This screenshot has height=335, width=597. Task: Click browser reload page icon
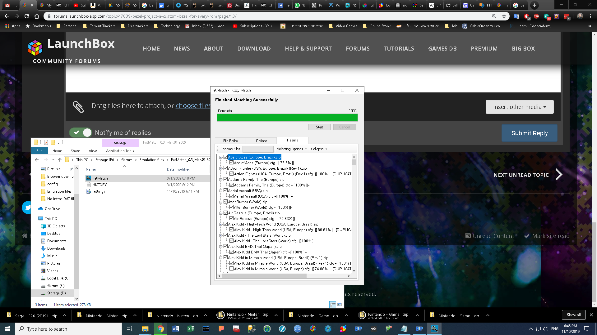pos(27,16)
